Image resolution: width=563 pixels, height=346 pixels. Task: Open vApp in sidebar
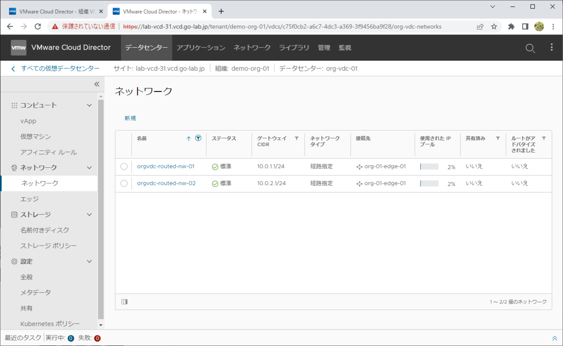pyautogui.click(x=28, y=121)
